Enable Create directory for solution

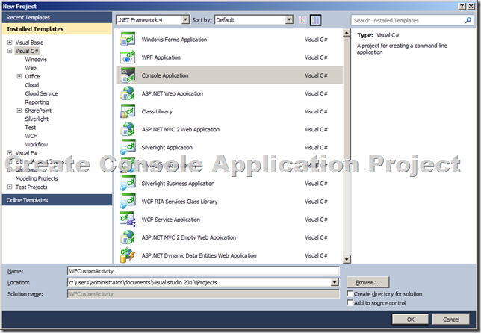click(x=350, y=293)
